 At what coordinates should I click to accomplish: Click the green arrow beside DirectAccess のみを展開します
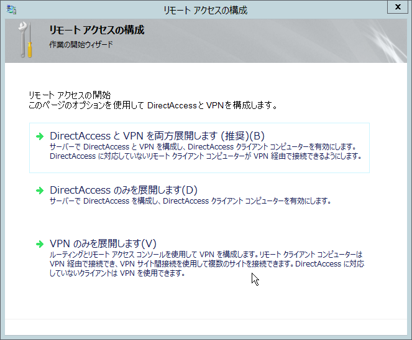click(40, 191)
